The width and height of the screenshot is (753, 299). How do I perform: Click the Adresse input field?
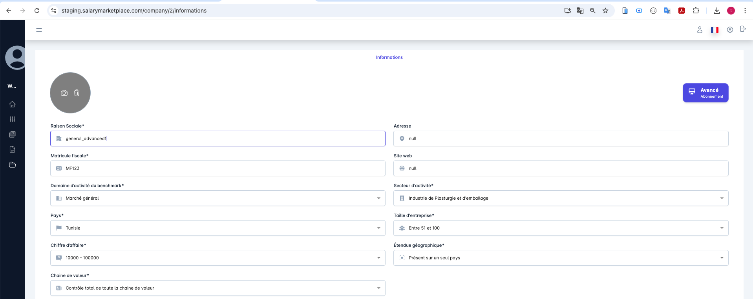[x=561, y=139]
